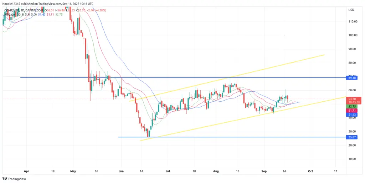The image size is (365, 183).
Task: Click the Aug label on the time axis
Action: click(216, 171)
